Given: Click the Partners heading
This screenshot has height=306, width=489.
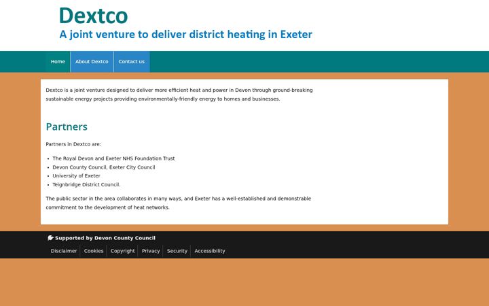Looking at the screenshot, I should pos(67,126).
